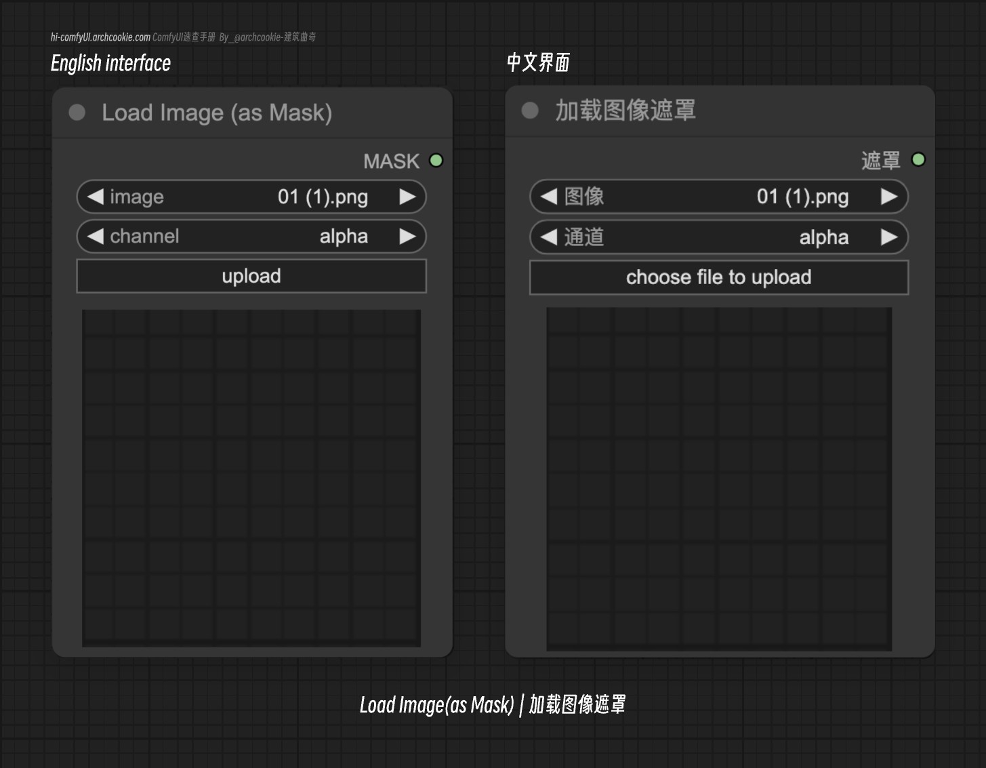Click choose file to upload button
986x768 pixels.
tap(719, 277)
